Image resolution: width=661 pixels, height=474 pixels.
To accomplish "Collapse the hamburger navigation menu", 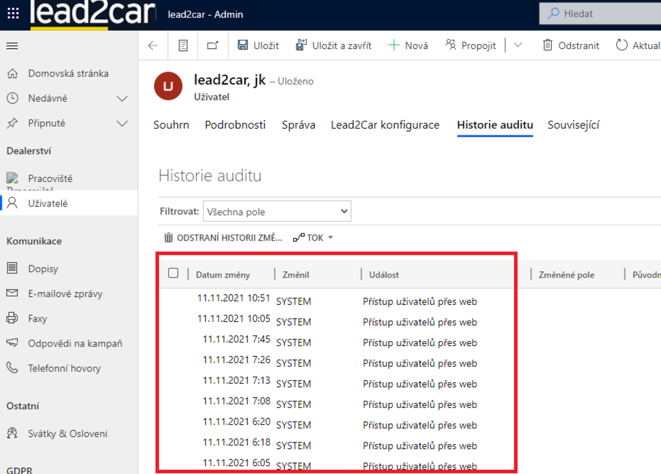I will (12, 46).
